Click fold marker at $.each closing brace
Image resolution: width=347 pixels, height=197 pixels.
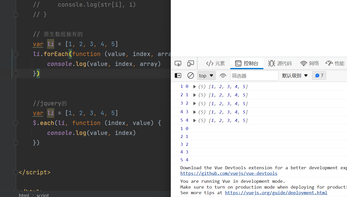click(x=16, y=142)
